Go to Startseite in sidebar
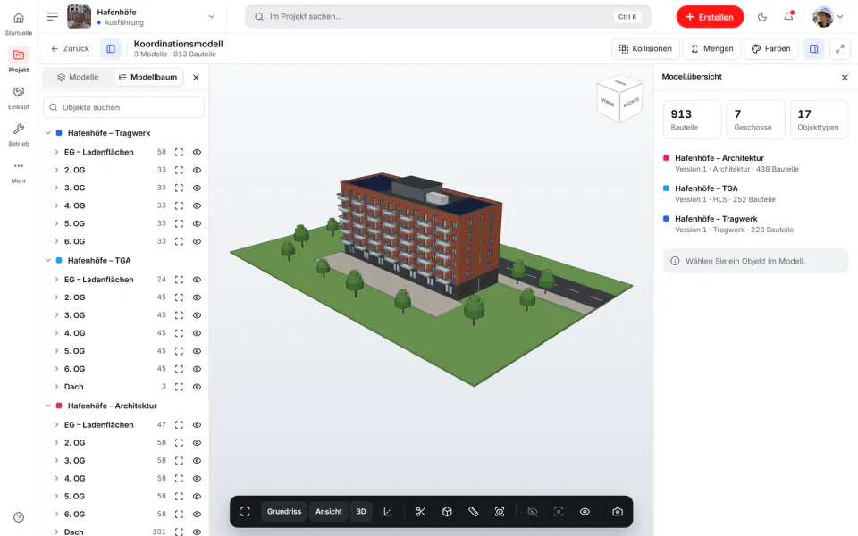 coord(19,23)
